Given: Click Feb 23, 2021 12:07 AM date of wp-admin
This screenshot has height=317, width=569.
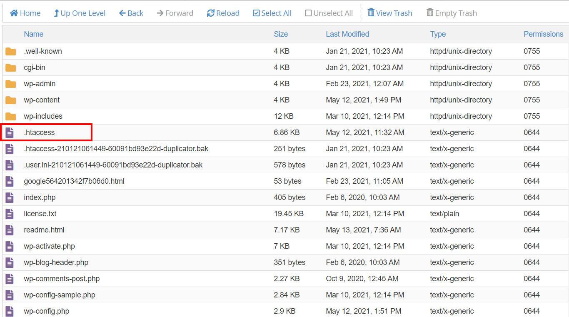Looking at the screenshot, I should (364, 84).
